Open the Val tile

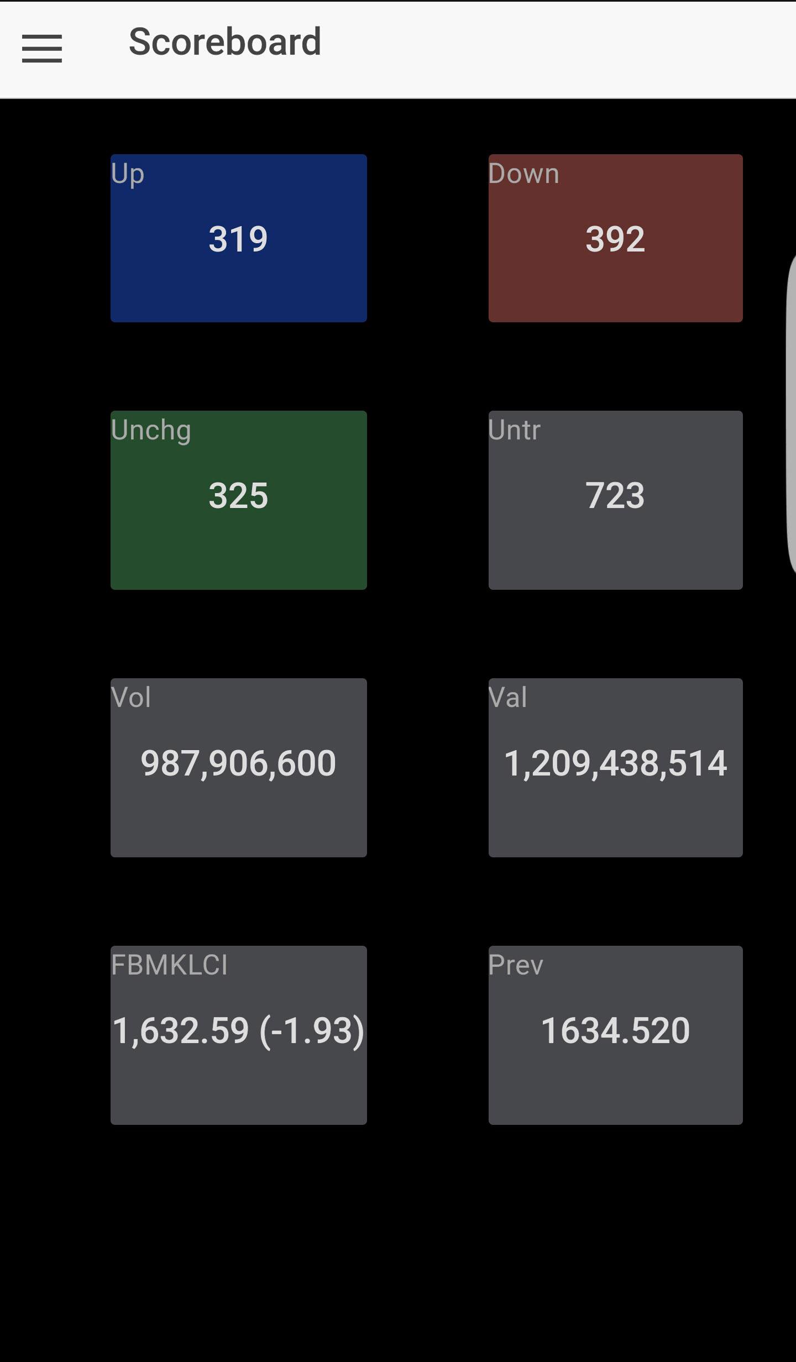coord(615,768)
